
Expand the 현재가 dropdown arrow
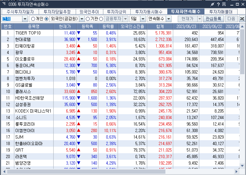pyautogui.click(x=200, y=19)
